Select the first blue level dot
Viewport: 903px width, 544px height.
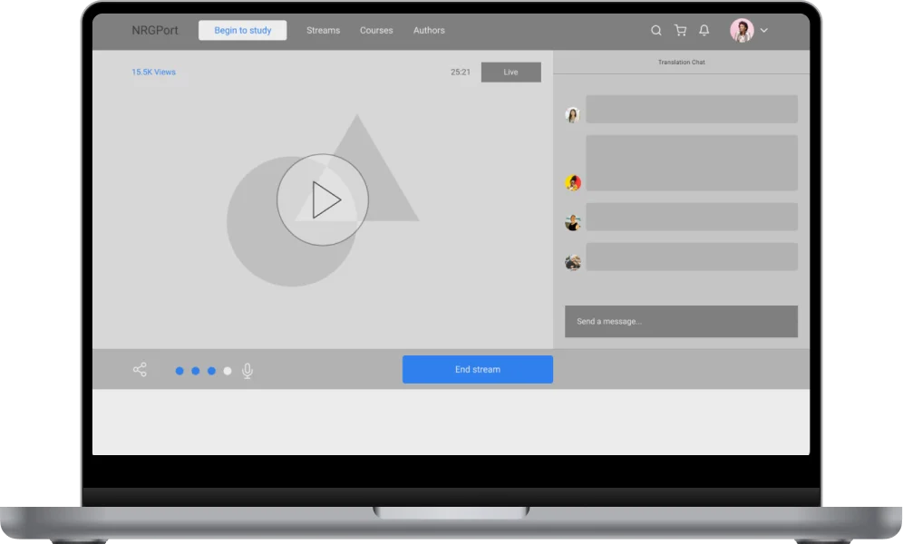point(180,371)
